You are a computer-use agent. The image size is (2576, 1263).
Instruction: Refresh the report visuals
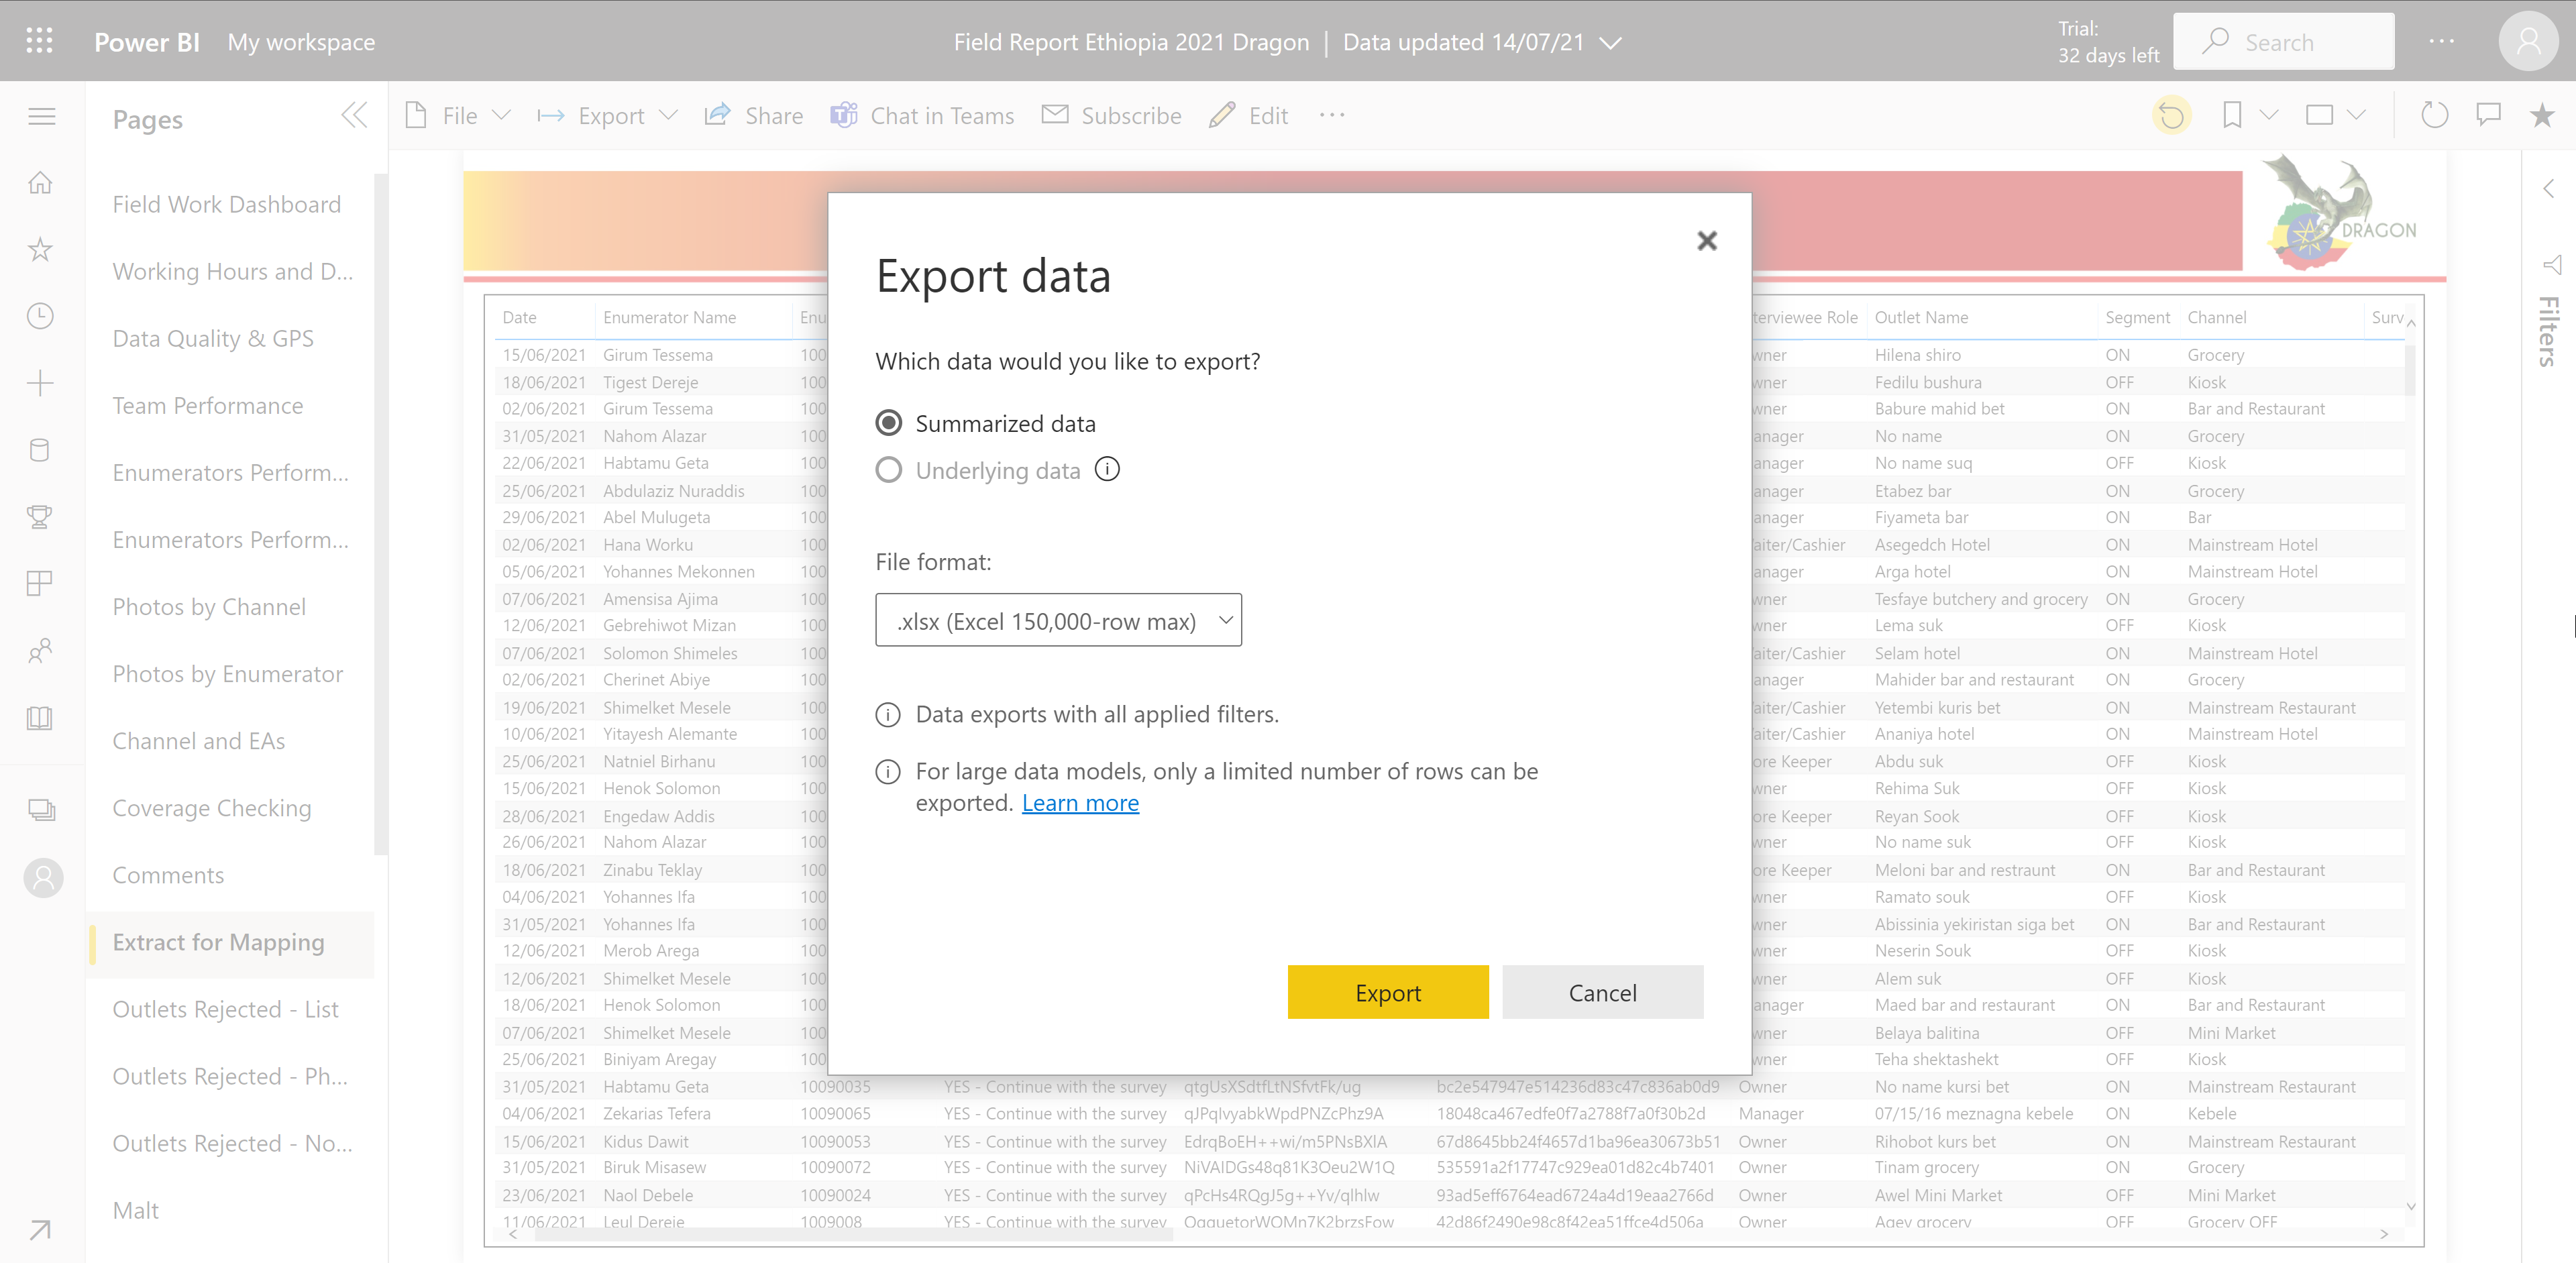pos(2434,116)
